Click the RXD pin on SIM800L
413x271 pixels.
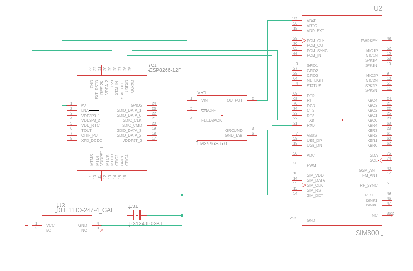[x=311, y=125]
